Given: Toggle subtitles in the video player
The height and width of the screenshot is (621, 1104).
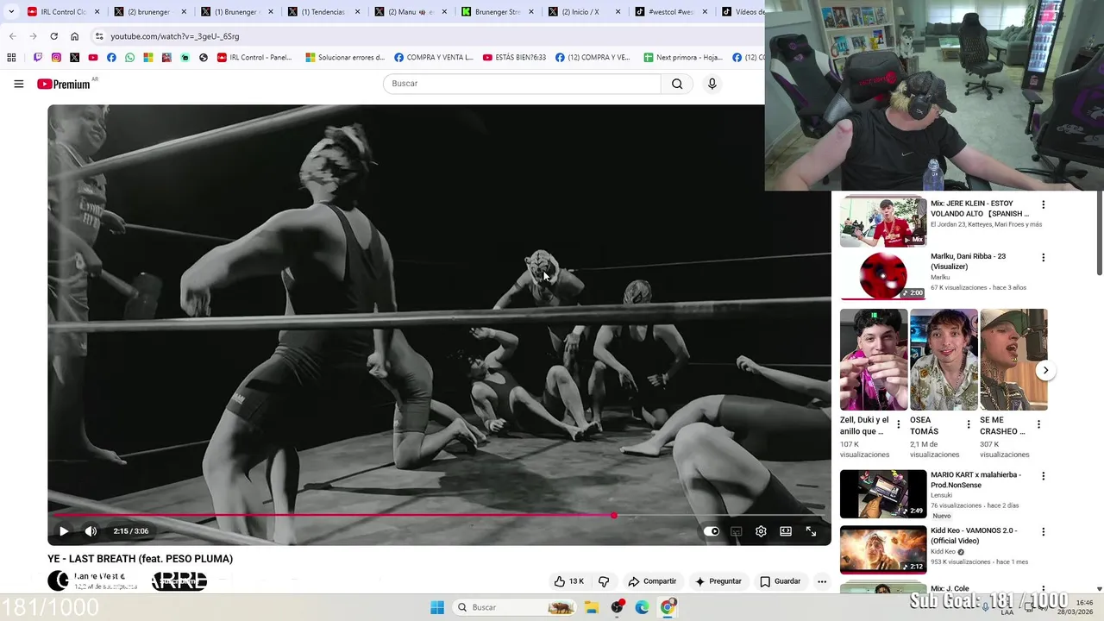Looking at the screenshot, I should [x=736, y=531].
